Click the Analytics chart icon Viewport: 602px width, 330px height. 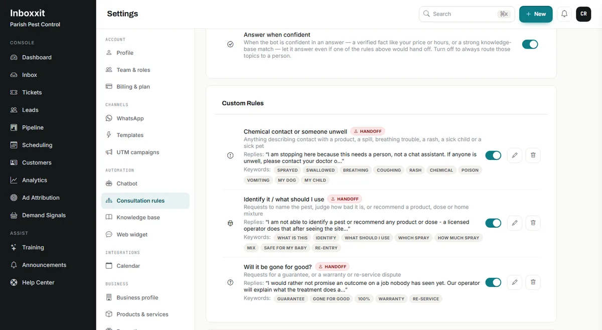click(x=14, y=180)
